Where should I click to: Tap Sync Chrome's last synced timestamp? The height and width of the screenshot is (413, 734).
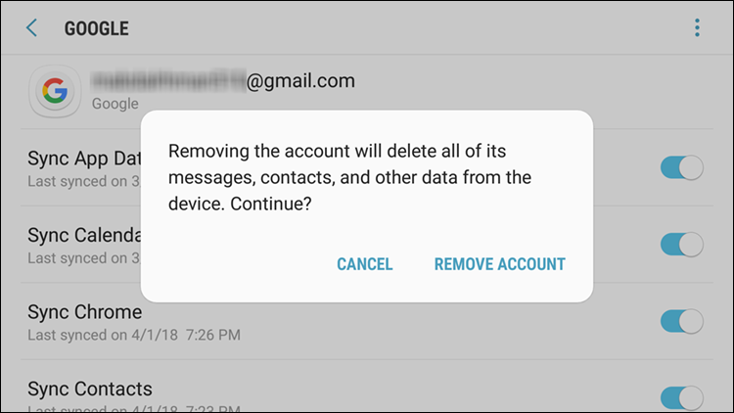134,335
